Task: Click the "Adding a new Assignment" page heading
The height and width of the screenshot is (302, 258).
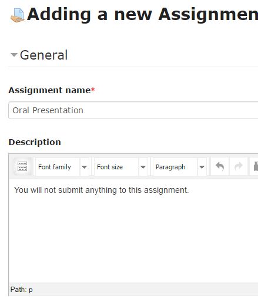Action: (x=143, y=14)
